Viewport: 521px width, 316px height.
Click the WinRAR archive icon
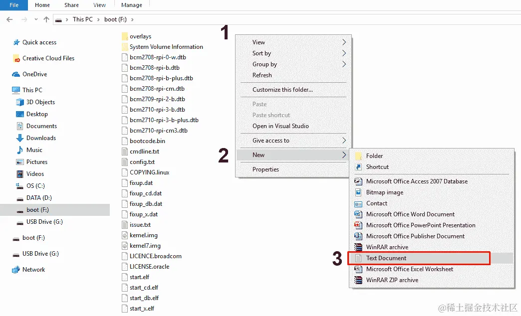click(358, 247)
